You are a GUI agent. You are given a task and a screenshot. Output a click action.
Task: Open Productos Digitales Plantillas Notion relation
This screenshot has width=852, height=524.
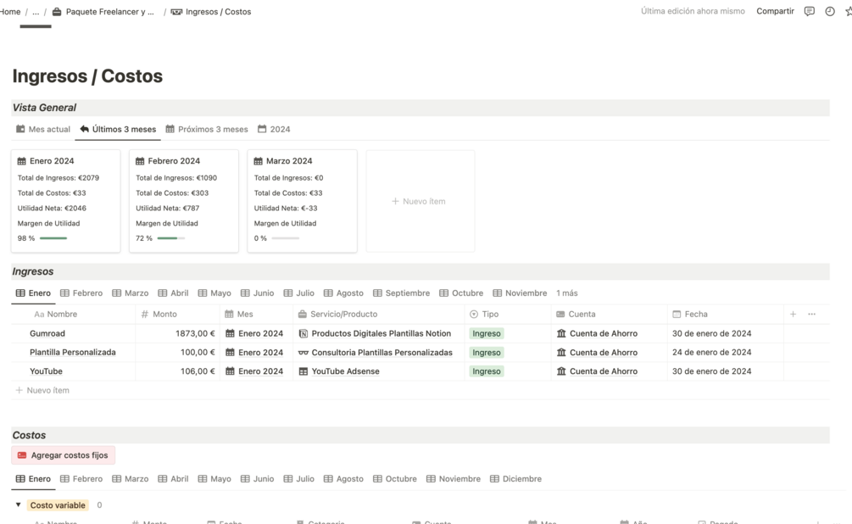point(375,334)
